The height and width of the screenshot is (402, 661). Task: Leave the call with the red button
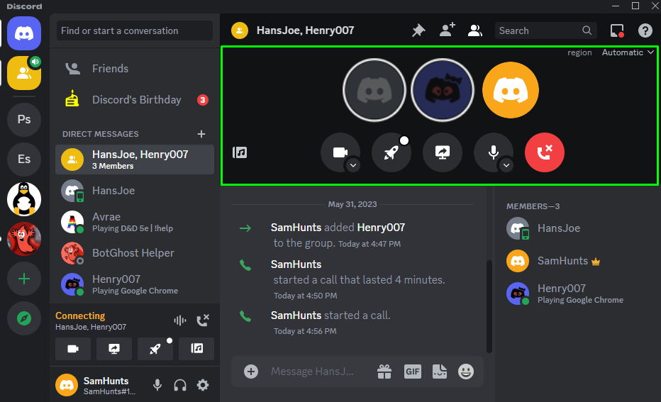(x=544, y=152)
